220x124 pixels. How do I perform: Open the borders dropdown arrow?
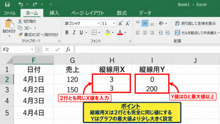[99, 33]
